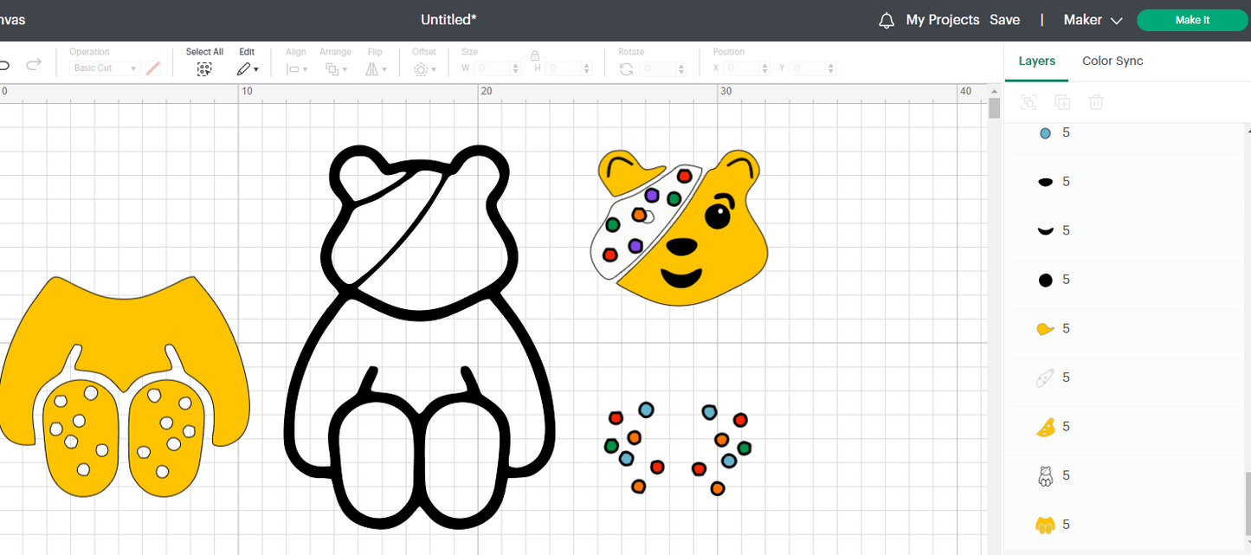Image resolution: width=1251 pixels, height=555 pixels.
Task: Click the Rotate icon in the toolbar
Action: [x=626, y=68]
